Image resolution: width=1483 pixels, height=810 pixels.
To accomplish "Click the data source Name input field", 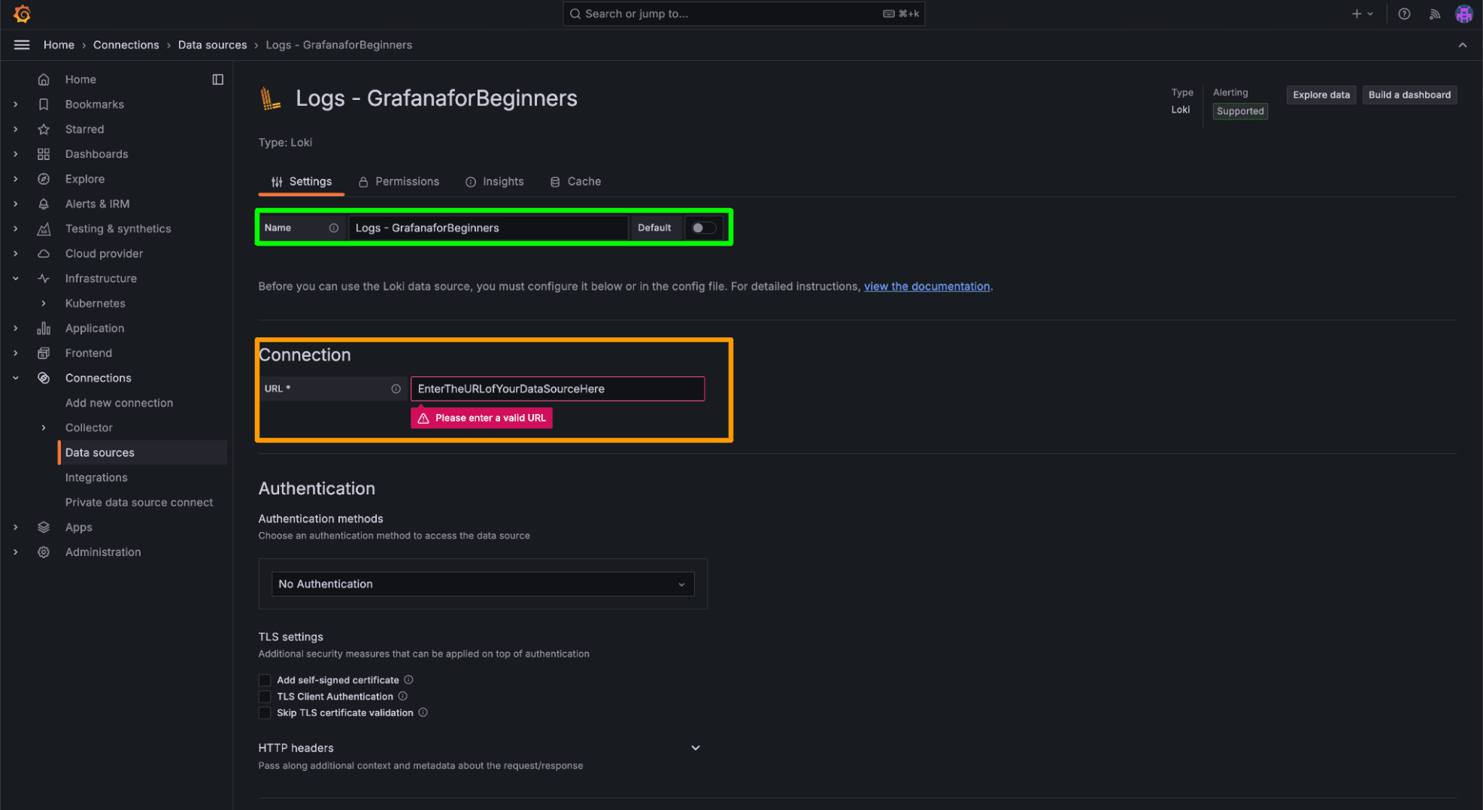I will (488, 228).
